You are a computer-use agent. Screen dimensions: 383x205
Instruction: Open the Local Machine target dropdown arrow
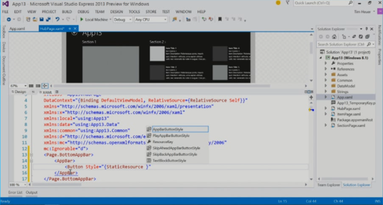[x=110, y=19]
